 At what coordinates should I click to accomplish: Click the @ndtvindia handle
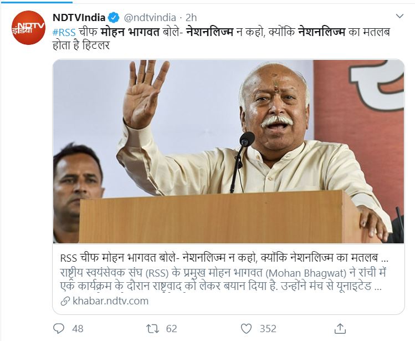tap(150, 18)
